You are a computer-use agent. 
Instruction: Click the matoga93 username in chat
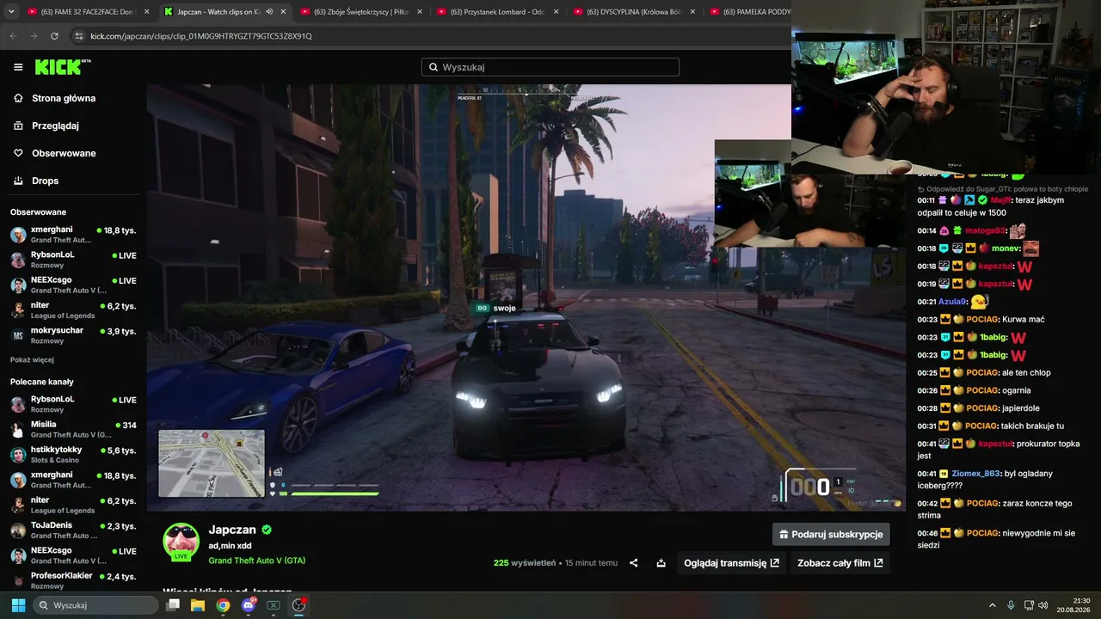point(986,230)
